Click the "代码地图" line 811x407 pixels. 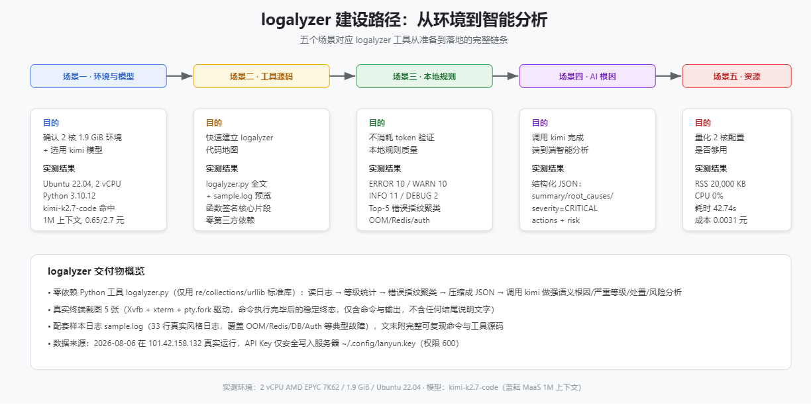click(x=222, y=150)
